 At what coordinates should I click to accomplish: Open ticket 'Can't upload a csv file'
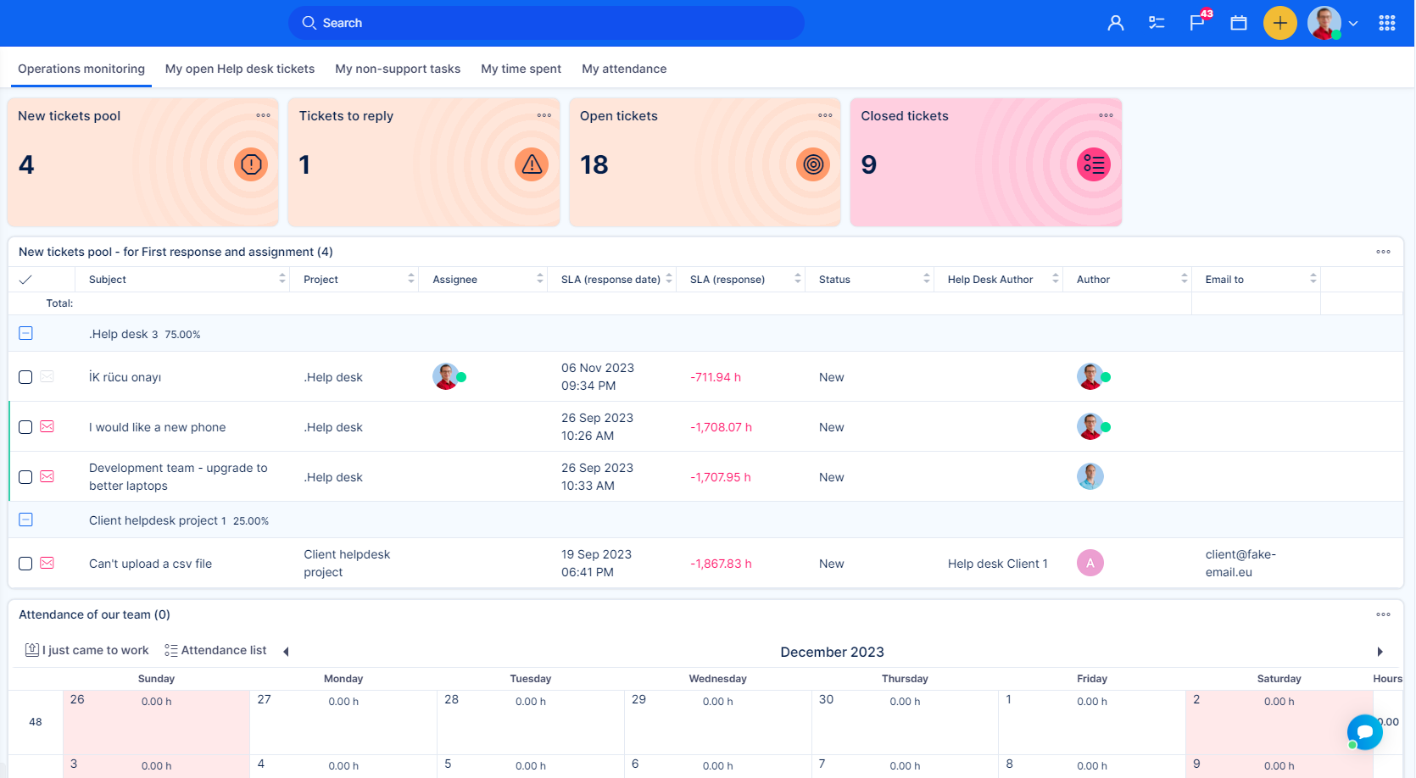pyautogui.click(x=150, y=564)
